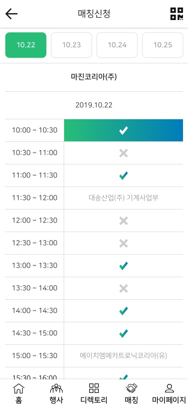Switch to the 10.24 date tab
The width and height of the screenshot is (188, 407).
coord(117,45)
